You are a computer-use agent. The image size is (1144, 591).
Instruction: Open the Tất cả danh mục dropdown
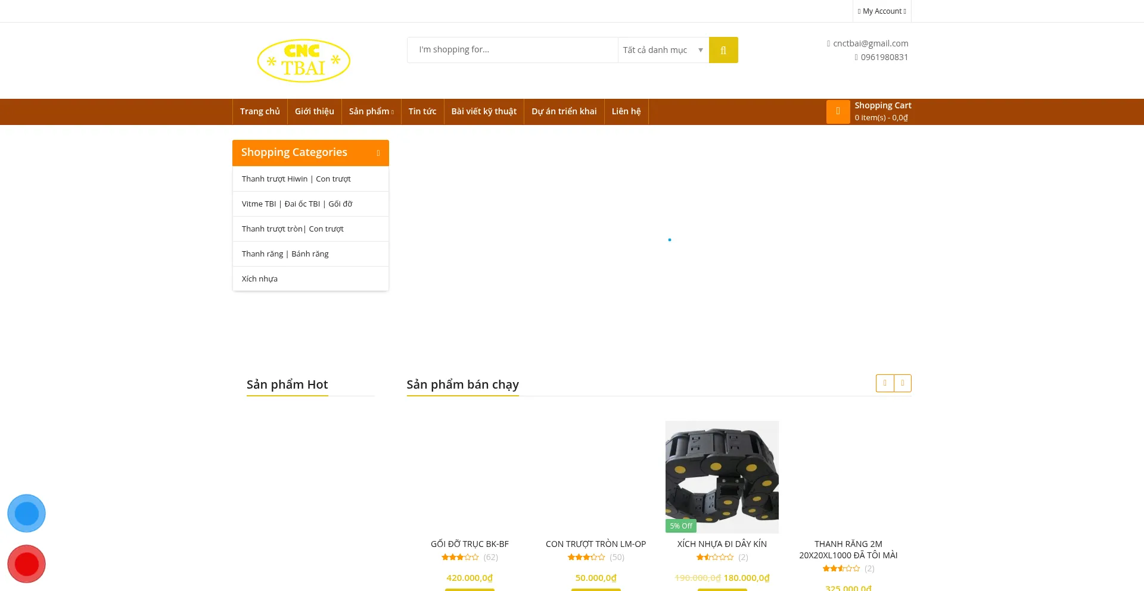point(663,50)
